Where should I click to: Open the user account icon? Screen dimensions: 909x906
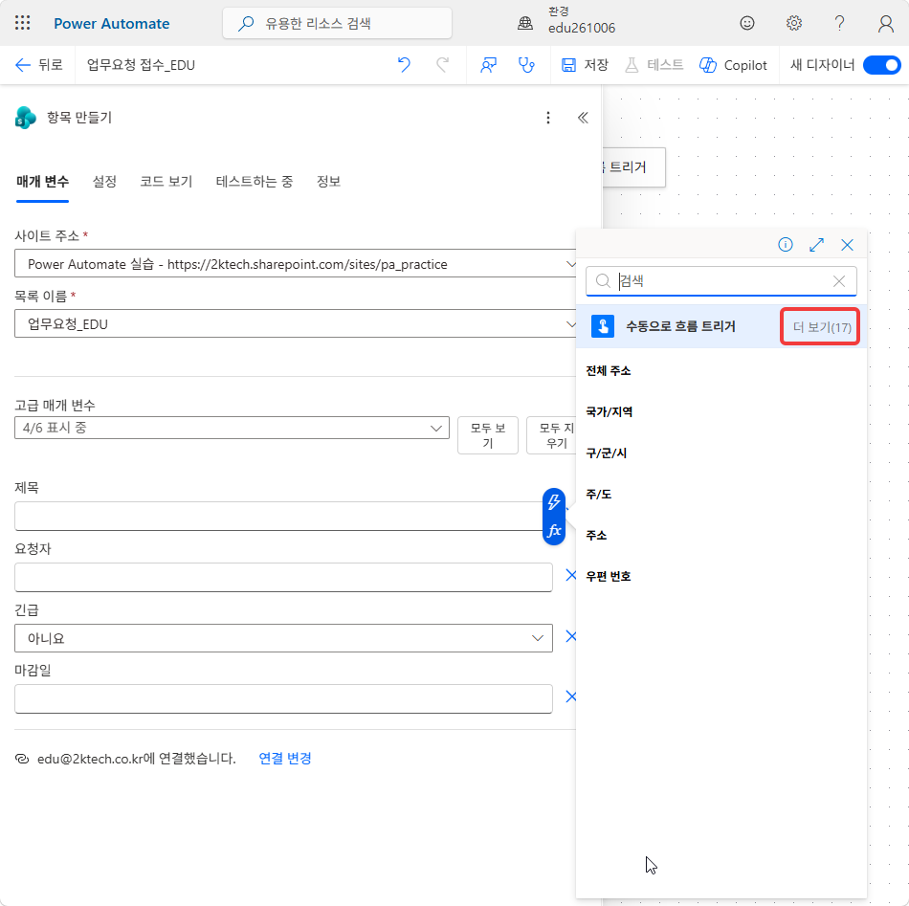coord(885,24)
